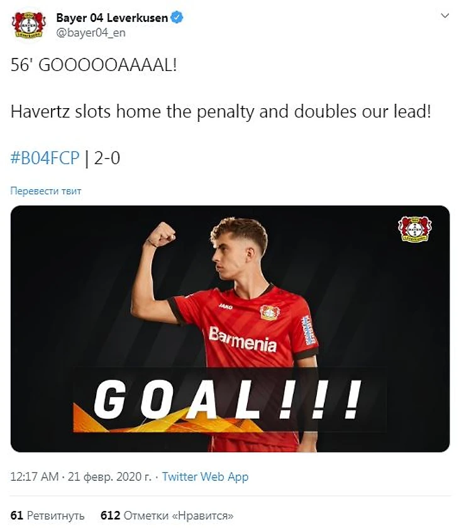
Task: Click the GOAL!!! banner text
Action: click(228, 400)
